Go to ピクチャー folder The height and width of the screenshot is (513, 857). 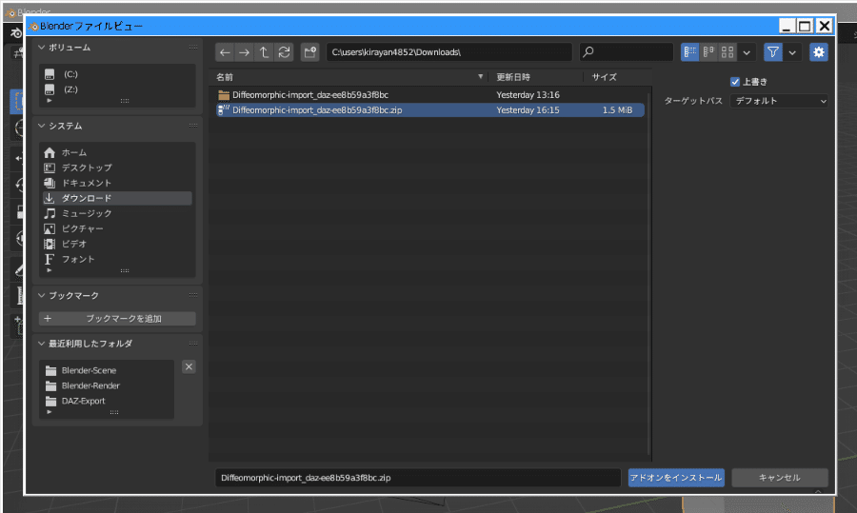pyautogui.click(x=117, y=229)
